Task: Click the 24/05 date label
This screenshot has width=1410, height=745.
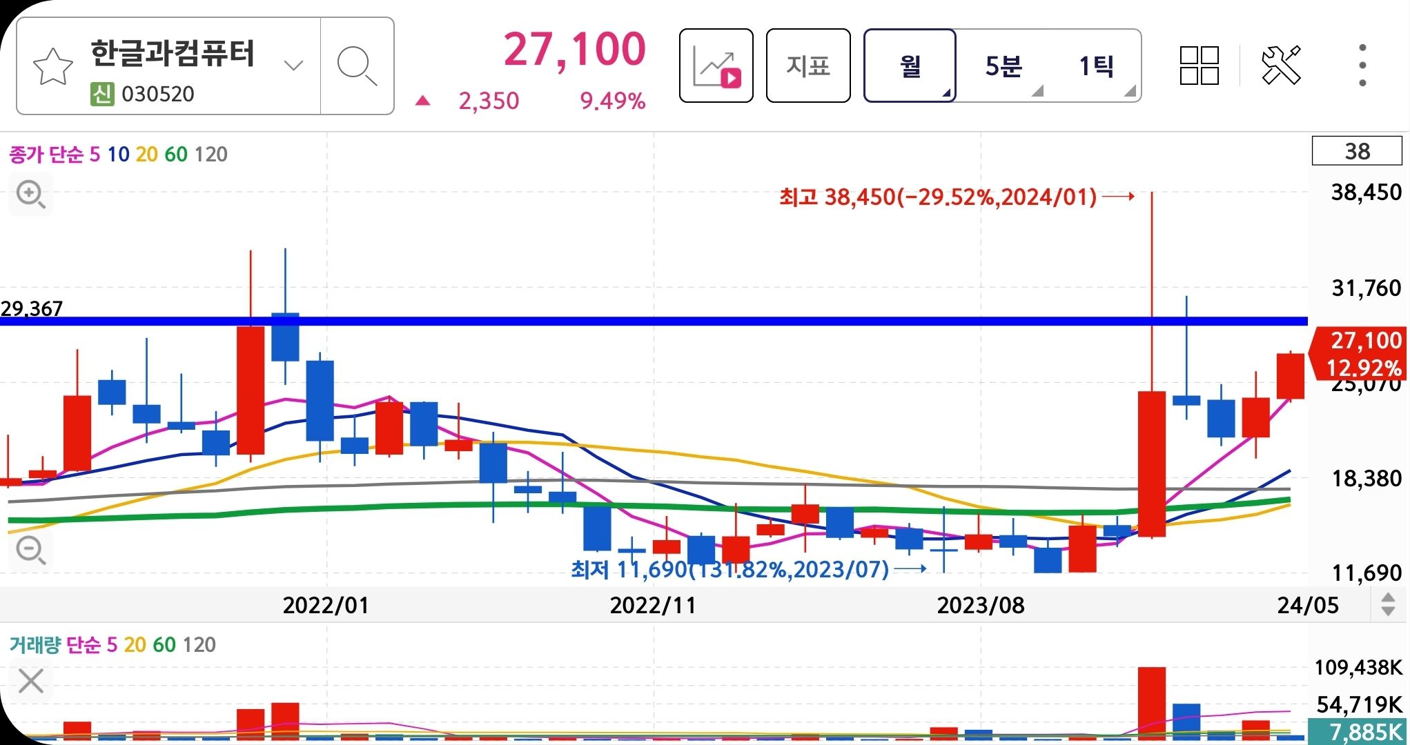Action: (x=1308, y=605)
